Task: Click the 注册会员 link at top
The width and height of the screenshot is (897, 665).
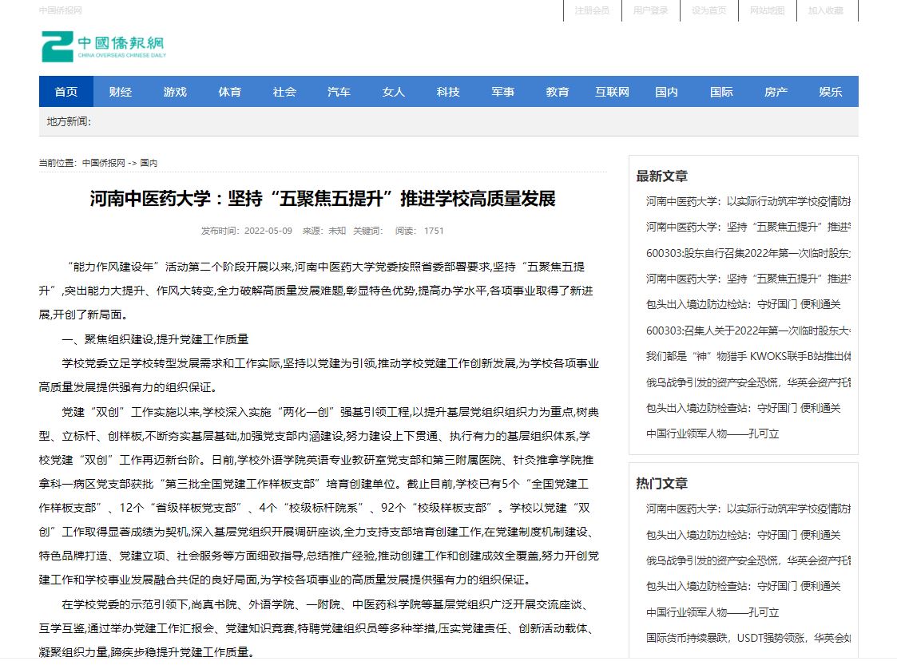Action: (592, 10)
